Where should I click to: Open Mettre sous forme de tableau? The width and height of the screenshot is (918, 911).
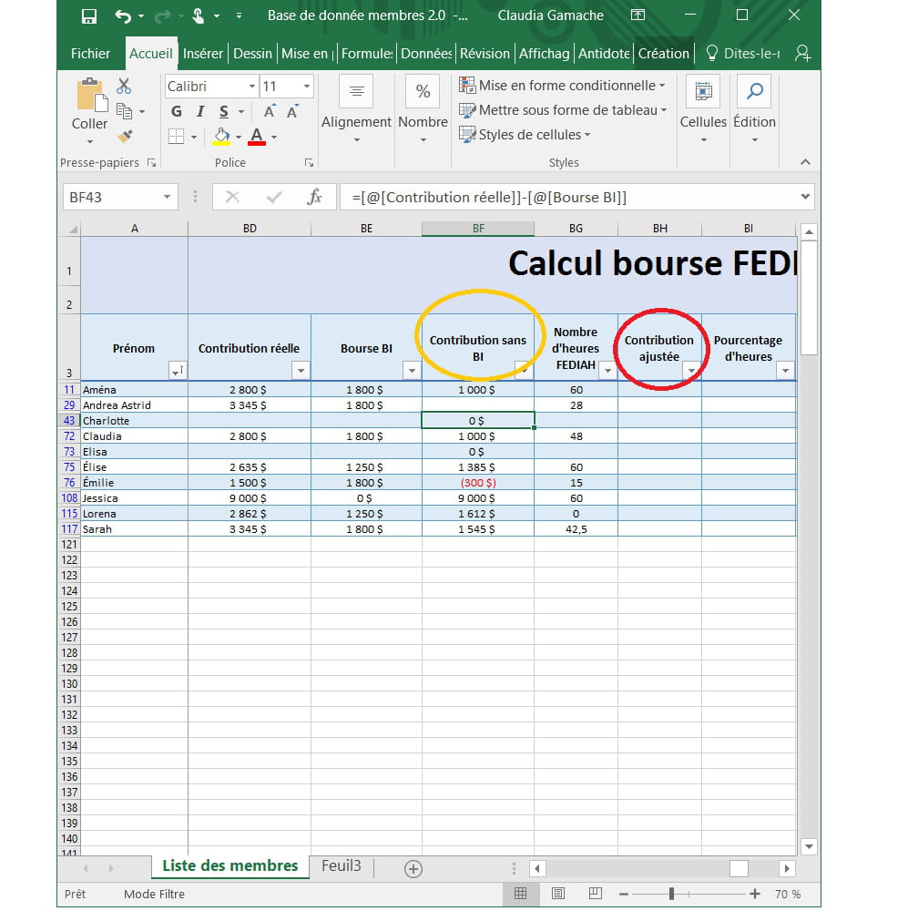click(563, 110)
